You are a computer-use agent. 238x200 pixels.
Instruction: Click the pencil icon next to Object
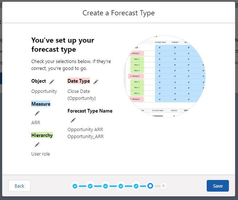[52, 82]
